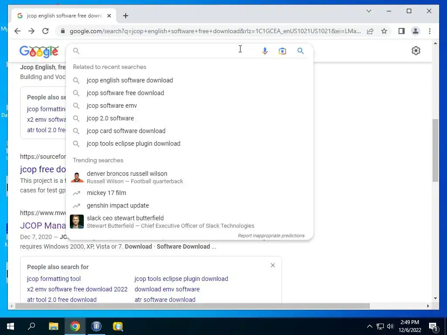447x335 pixels.
Task: View site info via padlock icon
Action: pos(63,31)
